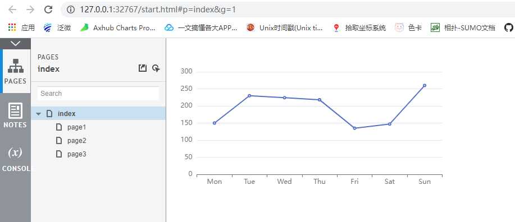Viewport: 515px width, 222px height.
Task: Open the GitHub bookmark icon
Action: (x=508, y=28)
